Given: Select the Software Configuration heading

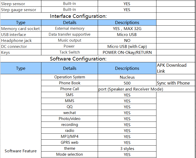Looking at the screenshot, I should pyautogui.click(x=78, y=59).
